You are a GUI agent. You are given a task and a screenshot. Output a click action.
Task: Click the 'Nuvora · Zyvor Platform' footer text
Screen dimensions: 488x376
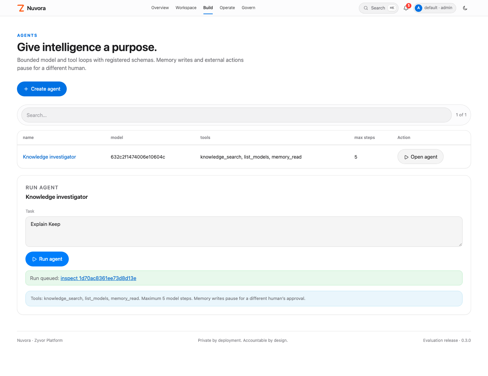click(40, 340)
